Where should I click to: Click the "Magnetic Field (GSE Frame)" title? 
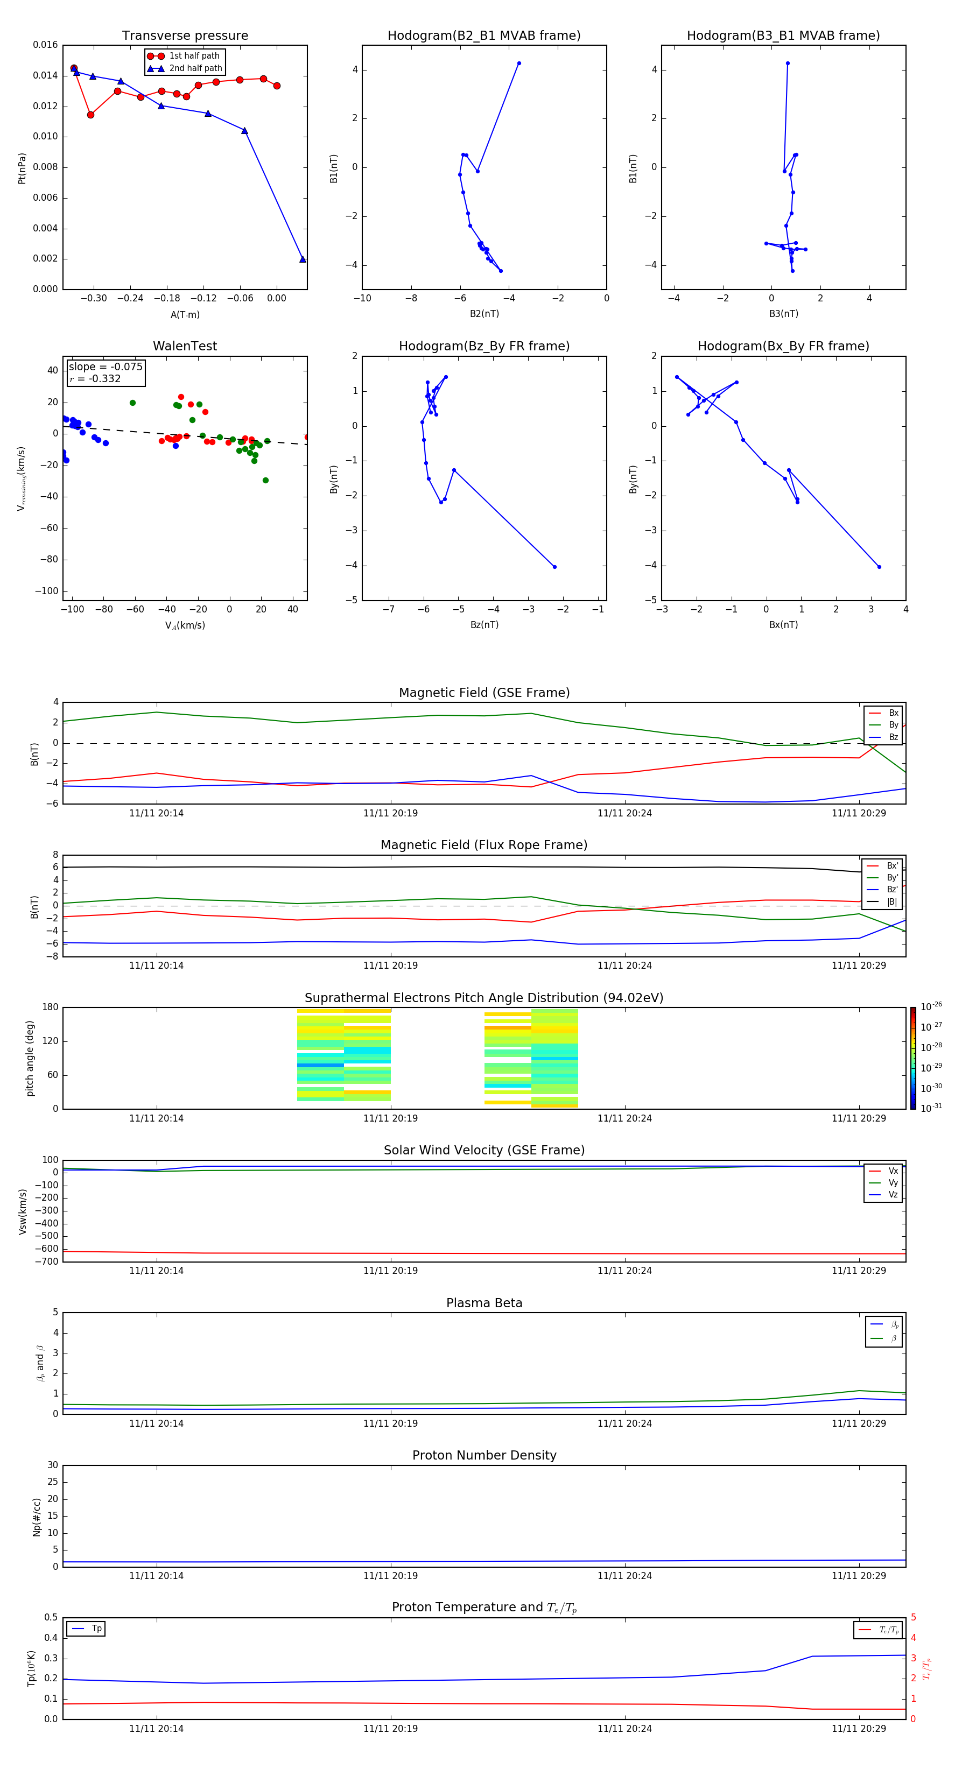tap(483, 693)
